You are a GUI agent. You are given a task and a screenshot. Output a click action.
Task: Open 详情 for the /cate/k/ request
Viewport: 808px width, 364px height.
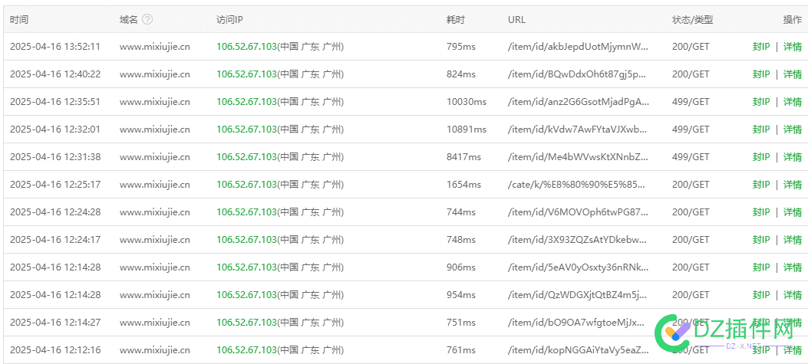(x=793, y=185)
